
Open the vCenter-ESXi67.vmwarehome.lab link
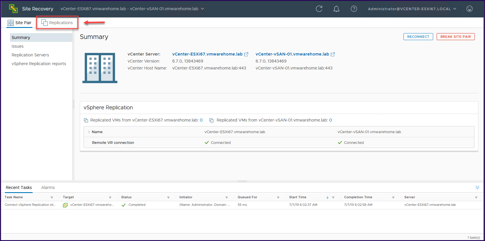pos(207,54)
